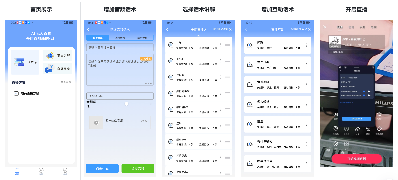Viewport: 398px width, 180px height.
Task: Open the 任务 task calendar icon
Action: pyautogui.click(x=346, y=144)
